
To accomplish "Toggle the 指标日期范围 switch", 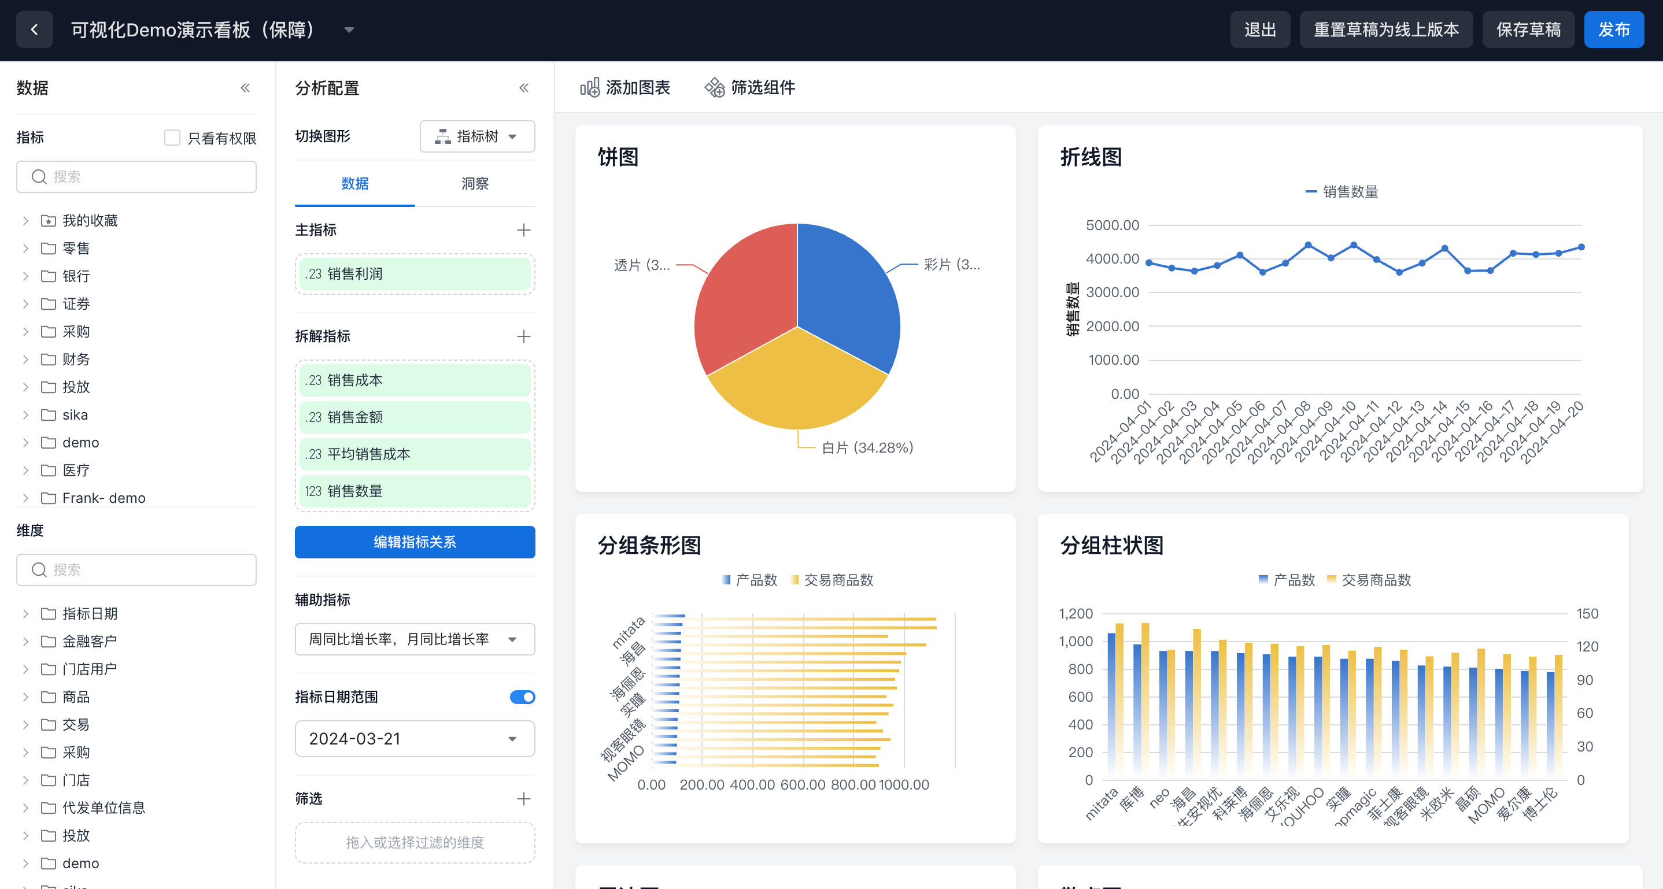I will click(x=522, y=697).
